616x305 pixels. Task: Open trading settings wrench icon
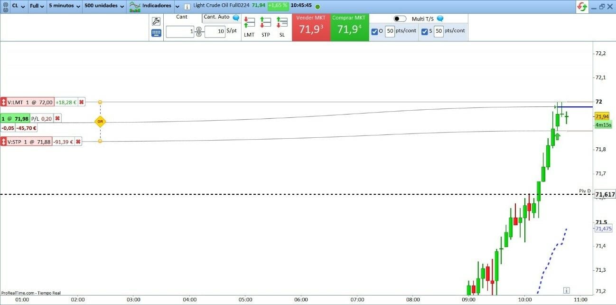(x=156, y=21)
